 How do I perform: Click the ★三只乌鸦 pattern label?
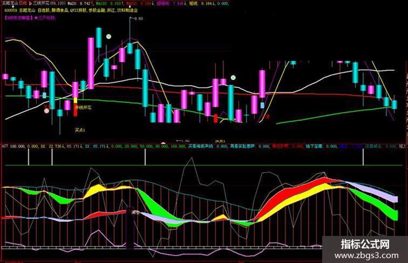pos(45,18)
